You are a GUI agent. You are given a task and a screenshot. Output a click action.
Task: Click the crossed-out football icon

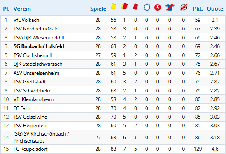point(184,7)
